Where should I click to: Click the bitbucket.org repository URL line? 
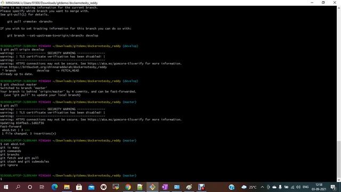(x=53, y=67)
